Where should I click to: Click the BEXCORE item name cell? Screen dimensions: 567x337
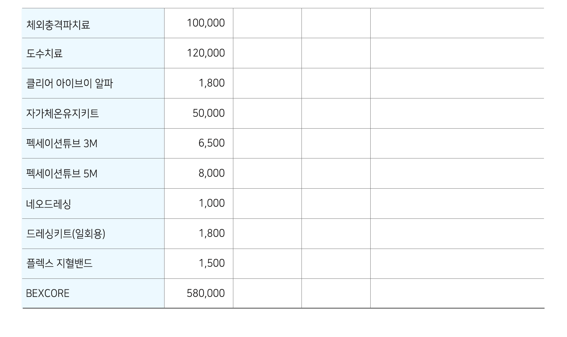[93, 294]
